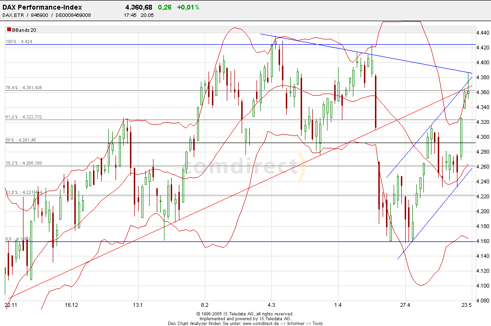Screen dimensions: 491x326
Task: Click the BBands 20 legend label
Action: [24, 30]
